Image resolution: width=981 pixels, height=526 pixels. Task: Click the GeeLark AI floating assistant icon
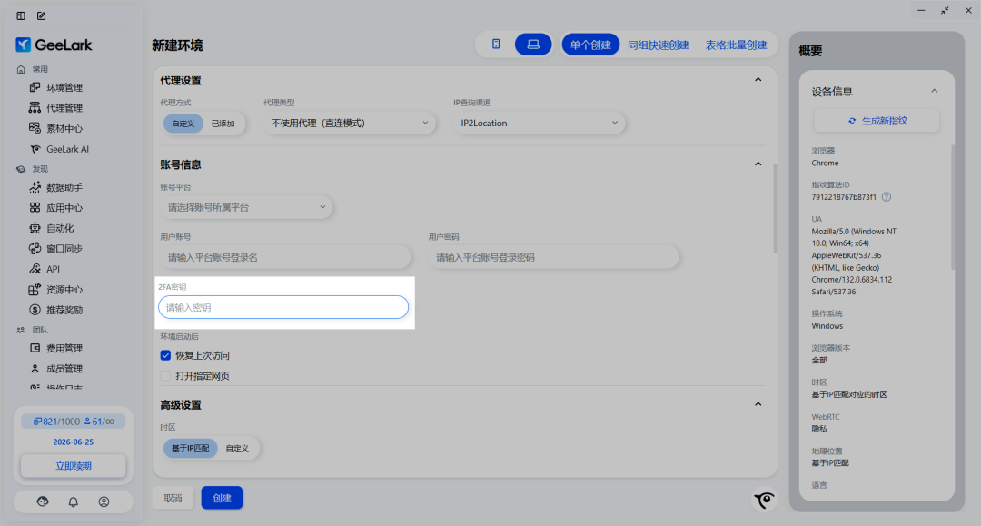tap(764, 499)
